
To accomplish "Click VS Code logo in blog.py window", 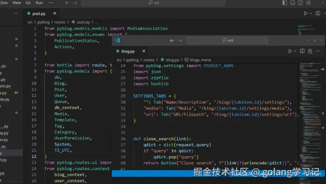I will [x=117, y=40].
